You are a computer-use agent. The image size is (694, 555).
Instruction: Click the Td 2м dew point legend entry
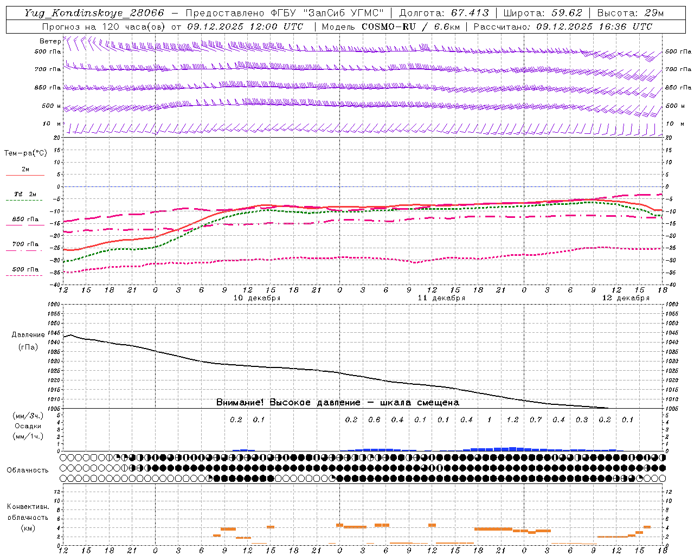click(x=25, y=194)
